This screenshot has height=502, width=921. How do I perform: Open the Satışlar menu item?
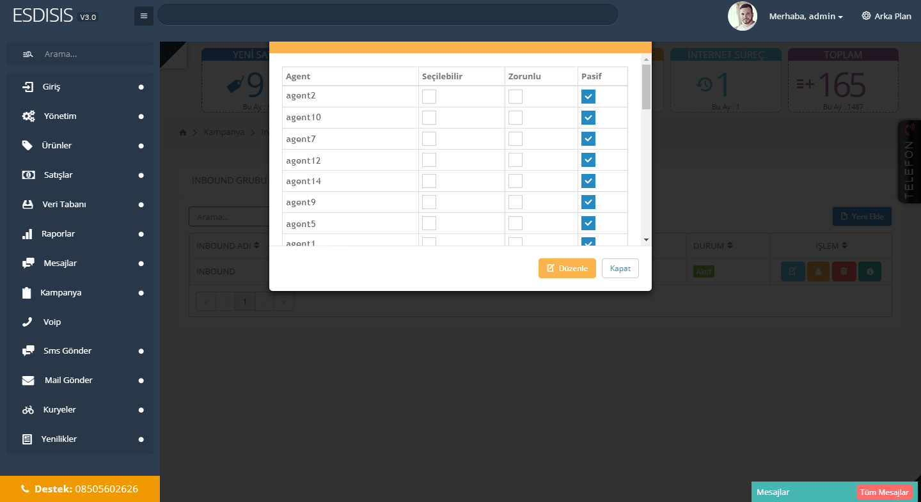(x=58, y=175)
